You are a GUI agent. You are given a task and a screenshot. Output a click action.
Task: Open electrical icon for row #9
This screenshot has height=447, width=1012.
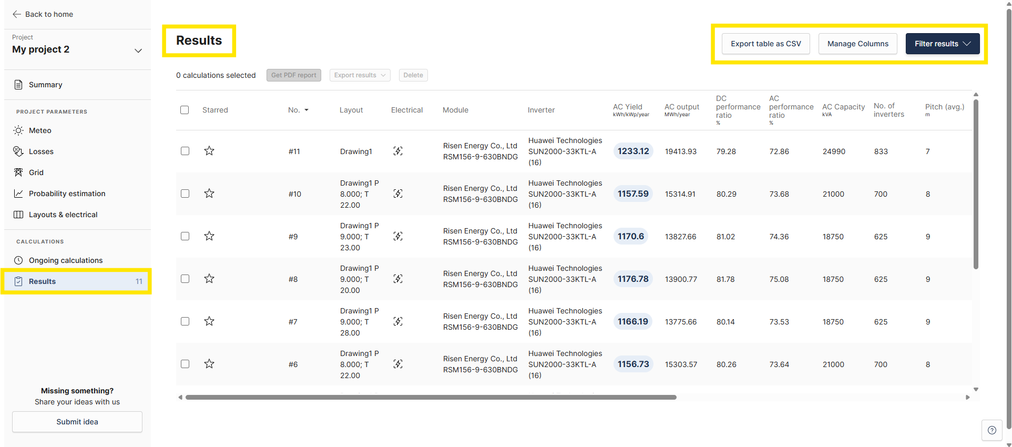point(398,236)
